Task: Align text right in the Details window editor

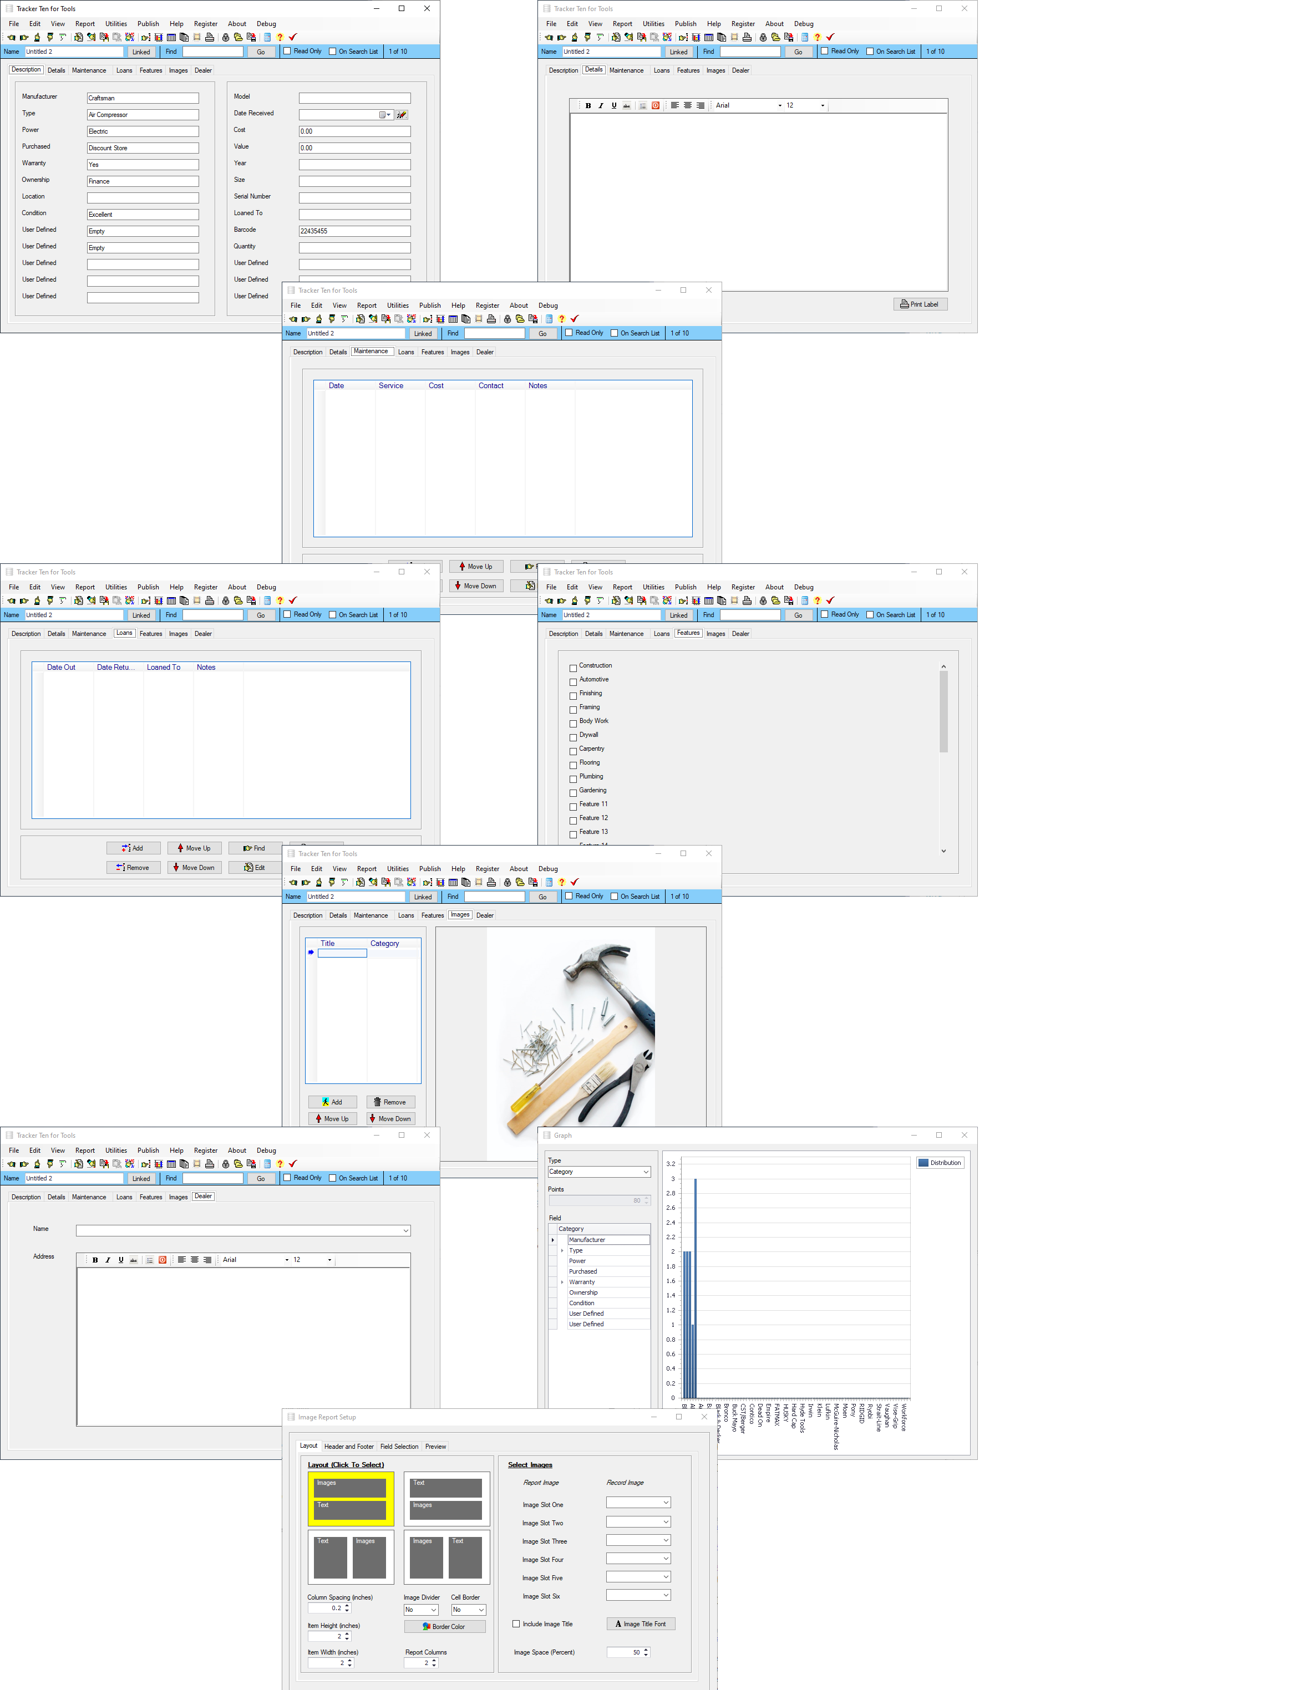Action: (x=701, y=106)
